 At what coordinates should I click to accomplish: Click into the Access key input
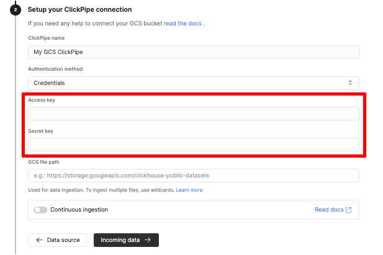(193, 114)
